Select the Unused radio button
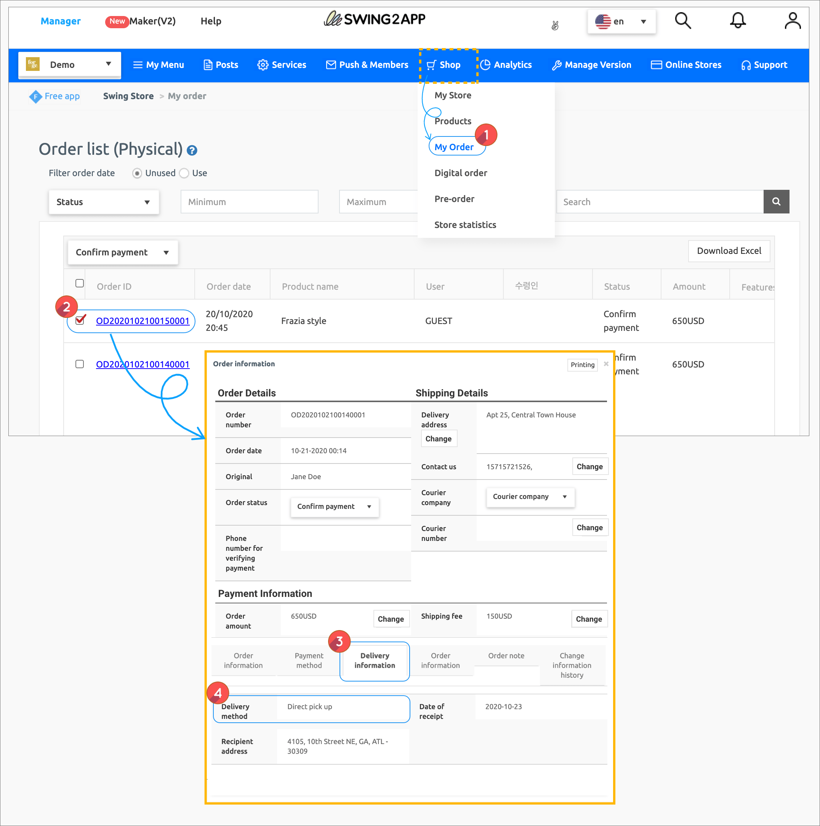The width and height of the screenshot is (820, 826). click(137, 173)
